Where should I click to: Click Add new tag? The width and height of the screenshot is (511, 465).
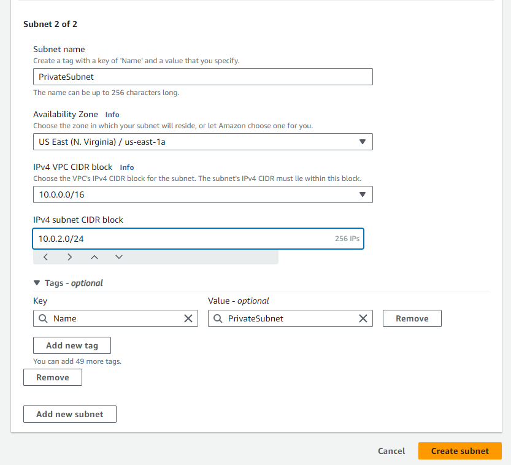[x=72, y=345]
